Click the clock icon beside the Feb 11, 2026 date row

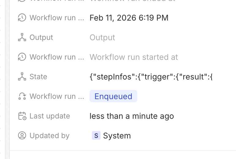tap(22, 18)
